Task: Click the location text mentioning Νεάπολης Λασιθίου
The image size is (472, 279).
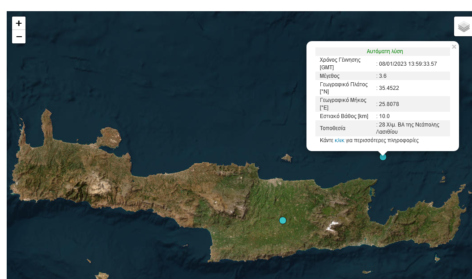Action: coord(409,128)
